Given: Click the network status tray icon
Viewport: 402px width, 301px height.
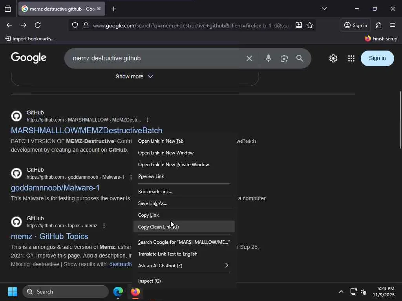Looking at the screenshot, I should (354, 292).
